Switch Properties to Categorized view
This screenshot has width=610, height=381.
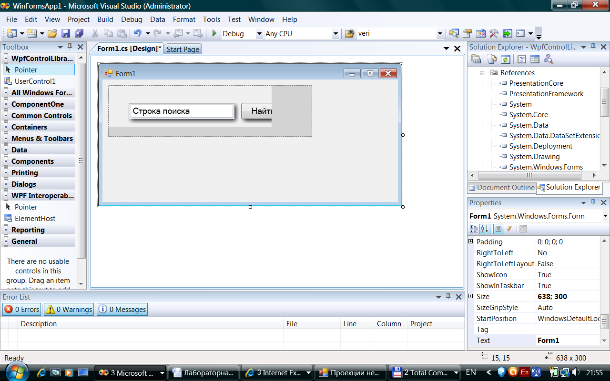coord(474,229)
